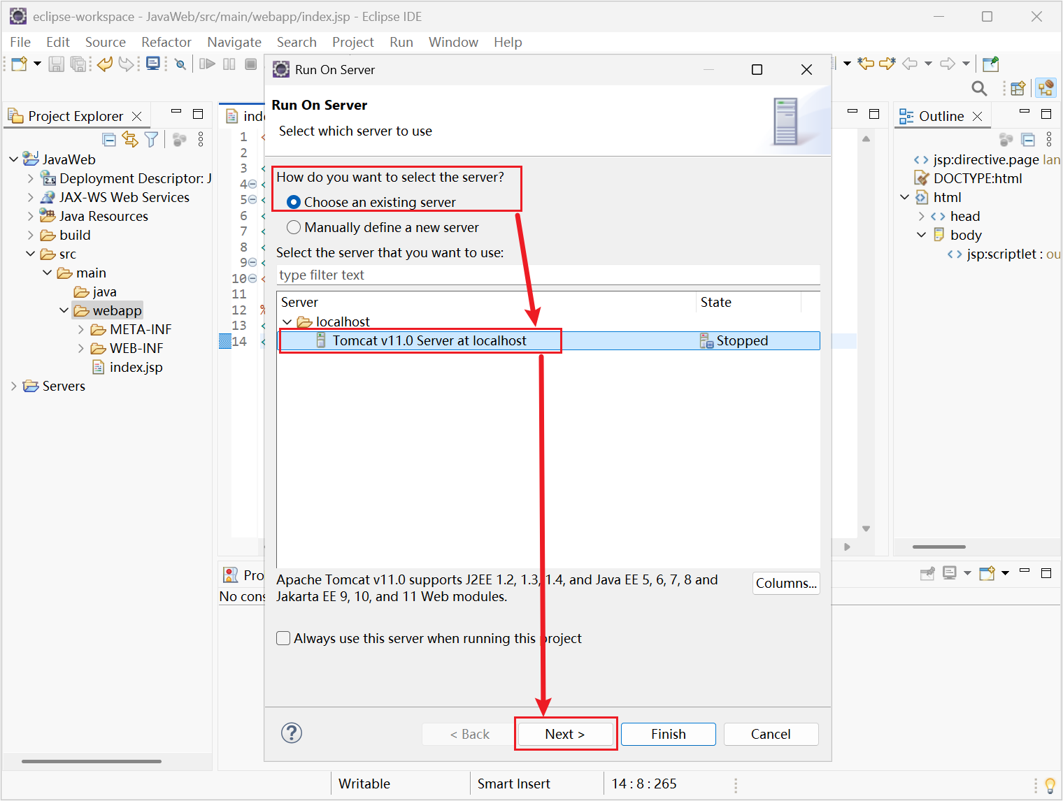Expand JAX-WS Web Services node
The image size is (1063, 801).
click(x=30, y=197)
